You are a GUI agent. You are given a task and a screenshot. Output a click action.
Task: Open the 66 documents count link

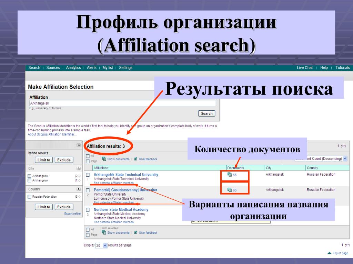coord(234,175)
